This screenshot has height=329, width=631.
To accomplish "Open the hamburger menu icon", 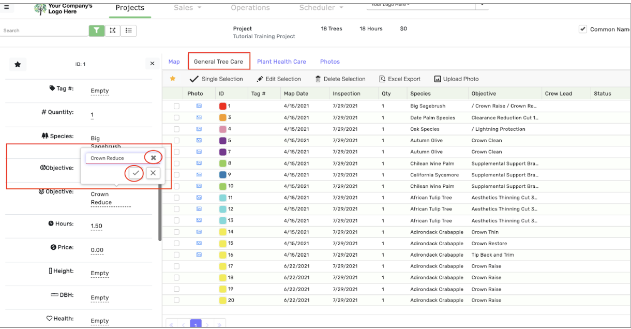I will pyautogui.click(x=6, y=7).
